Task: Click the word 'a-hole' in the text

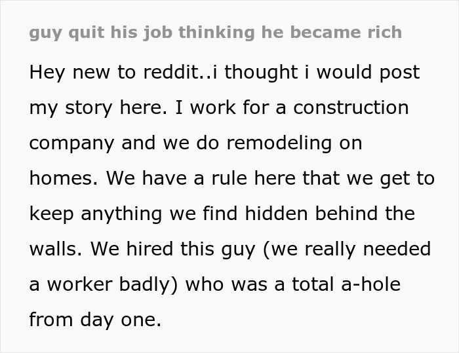Action: click(370, 284)
